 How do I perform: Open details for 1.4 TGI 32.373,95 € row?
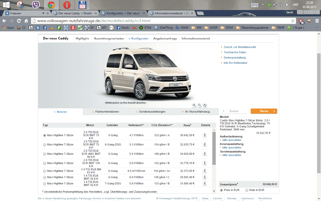[x=205, y=171]
